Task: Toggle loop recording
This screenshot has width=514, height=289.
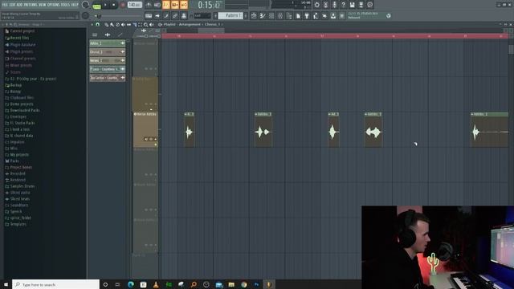Action: tap(184, 5)
